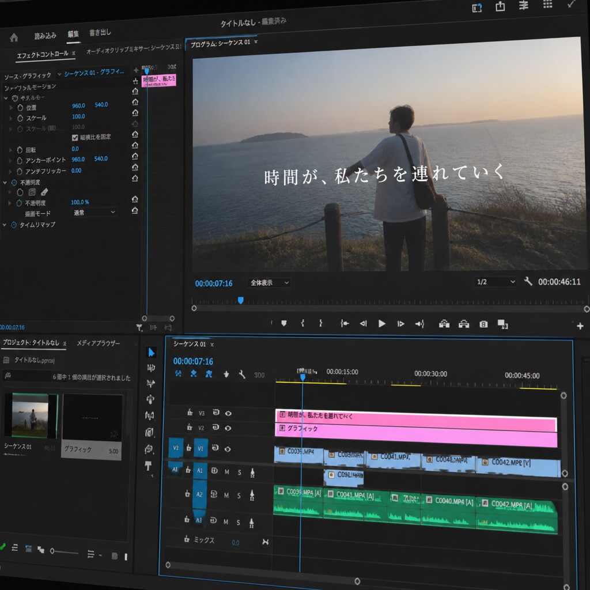The width and height of the screenshot is (590, 590).
Task: Open the オーディオクリップミキサー tab
Action: (x=134, y=48)
